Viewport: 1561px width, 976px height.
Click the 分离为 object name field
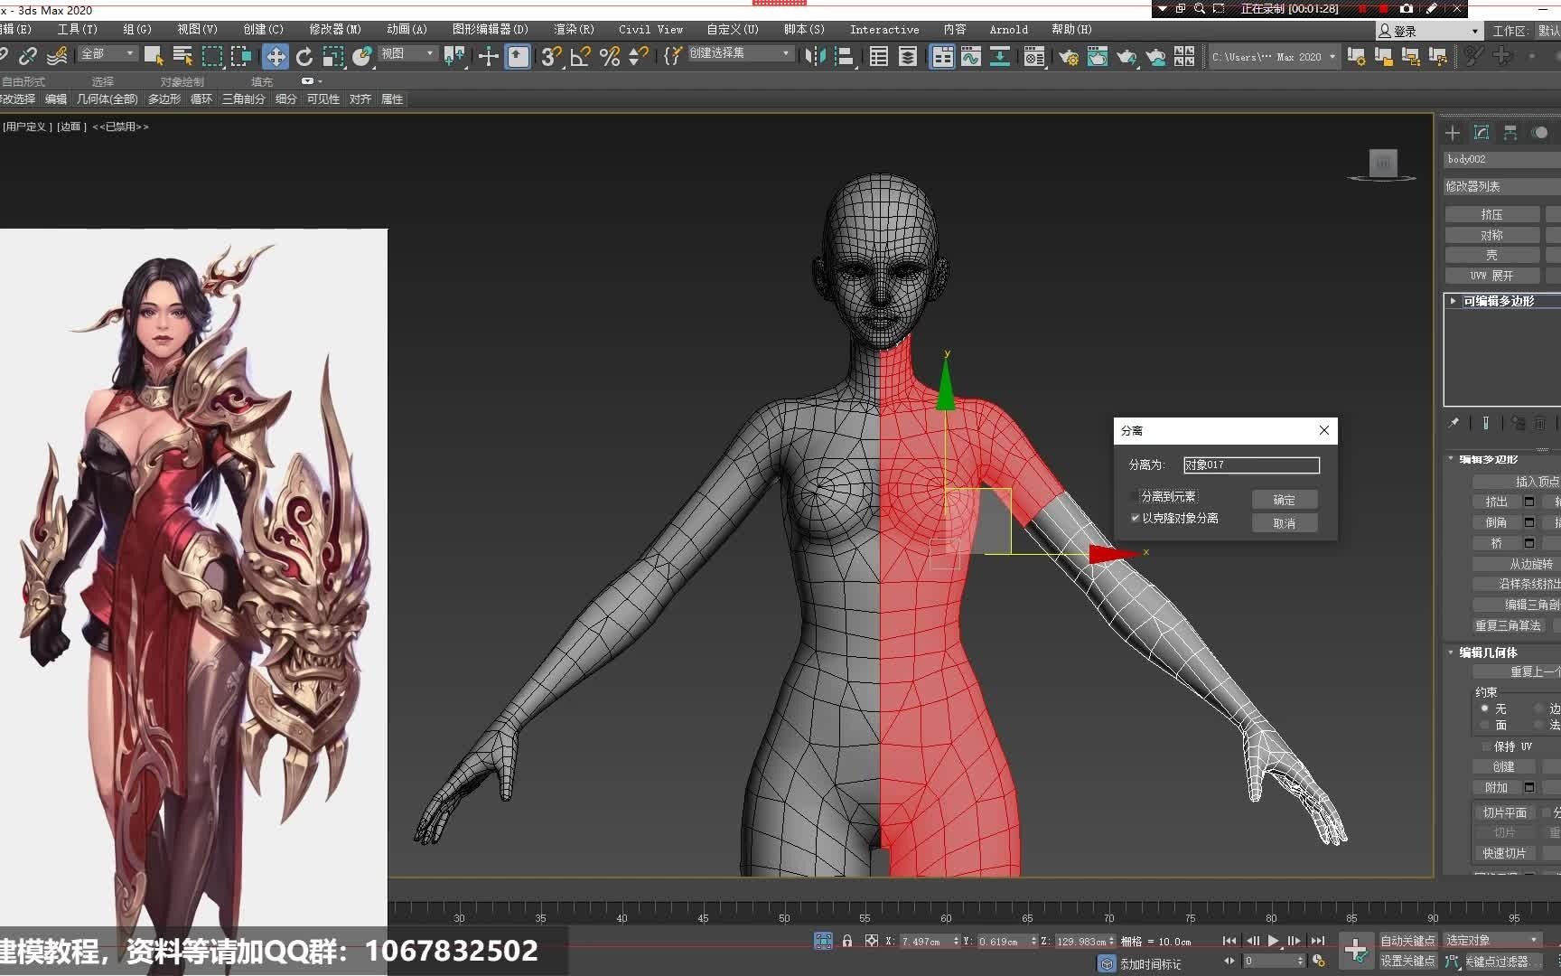tap(1251, 465)
